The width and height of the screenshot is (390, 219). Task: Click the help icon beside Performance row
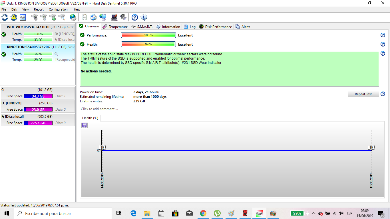click(383, 35)
